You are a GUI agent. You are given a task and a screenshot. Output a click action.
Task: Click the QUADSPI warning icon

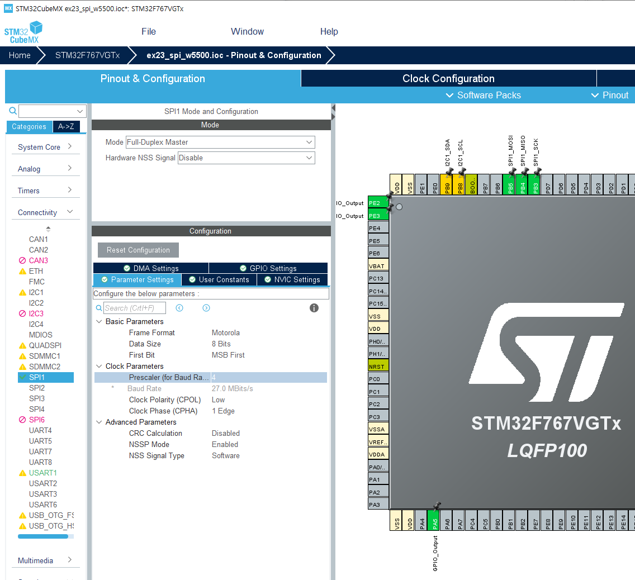tap(23, 345)
